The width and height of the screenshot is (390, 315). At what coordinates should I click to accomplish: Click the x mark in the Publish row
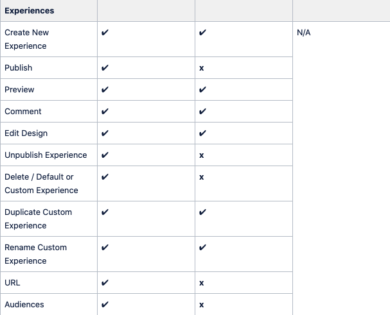coord(202,68)
